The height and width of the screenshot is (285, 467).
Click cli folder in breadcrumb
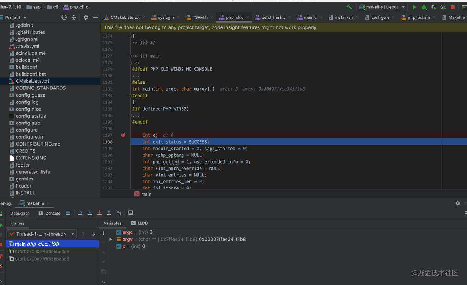[x=52, y=7]
